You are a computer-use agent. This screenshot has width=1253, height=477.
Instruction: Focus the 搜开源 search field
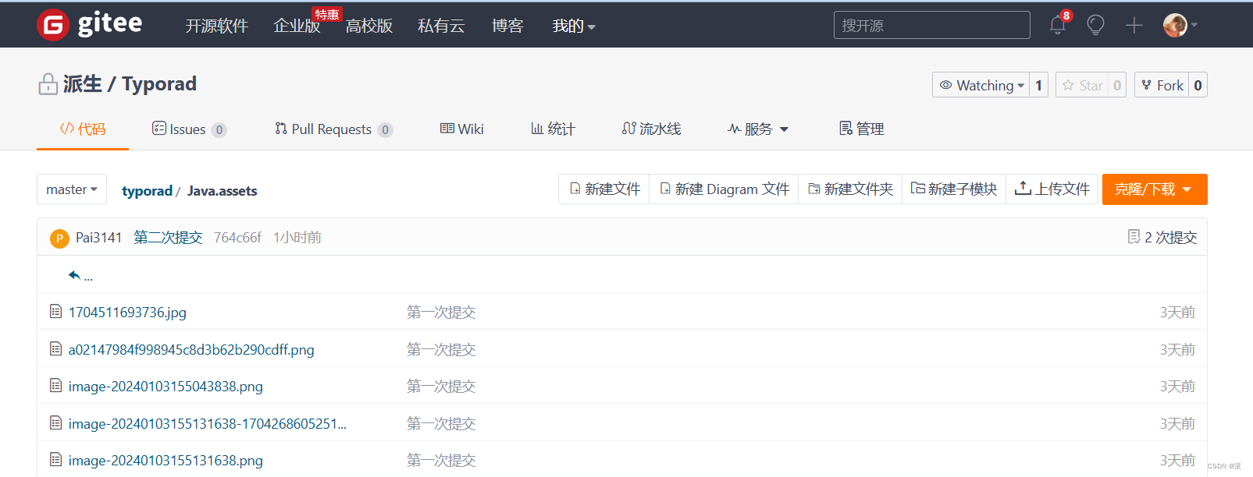(x=932, y=25)
